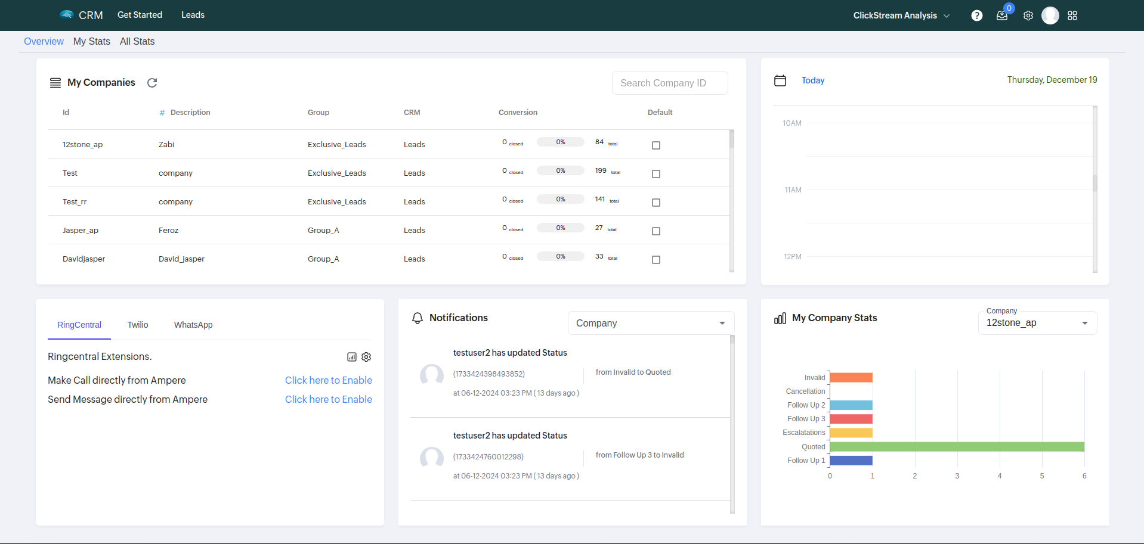Open settings gear in top navigation bar
1144x544 pixels.
[x=1028, y=15]
